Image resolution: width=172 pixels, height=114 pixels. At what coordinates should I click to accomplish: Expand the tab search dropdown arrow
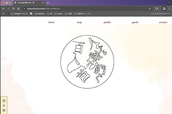point(169,3)
